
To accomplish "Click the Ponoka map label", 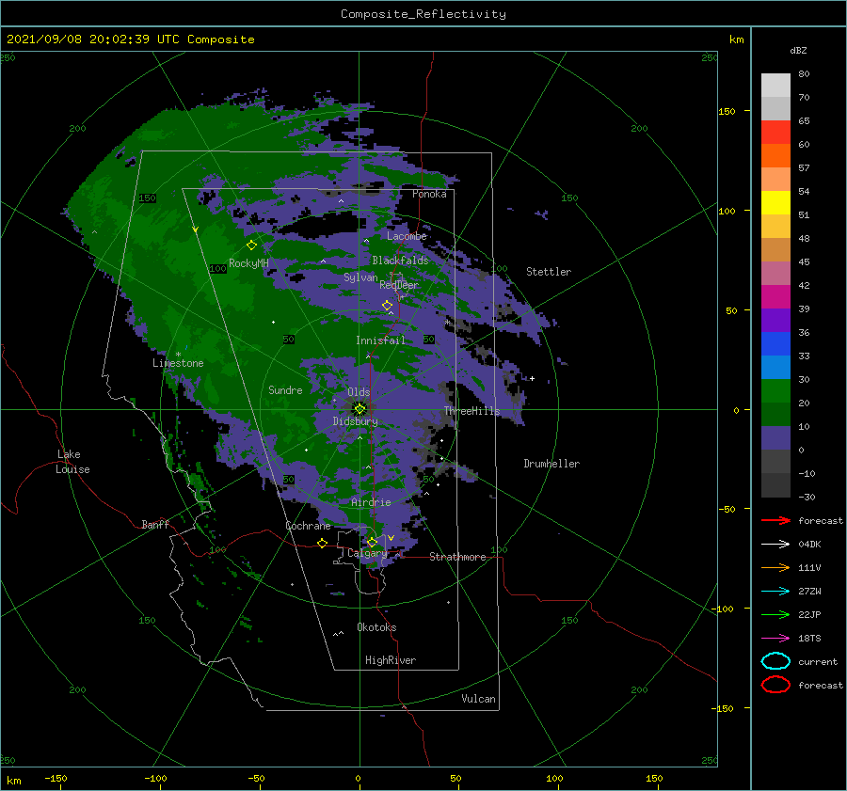I will coord(429,194).
